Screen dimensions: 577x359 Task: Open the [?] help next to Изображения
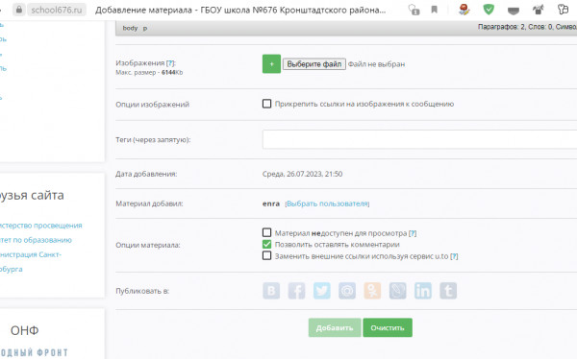click(170, 62)
